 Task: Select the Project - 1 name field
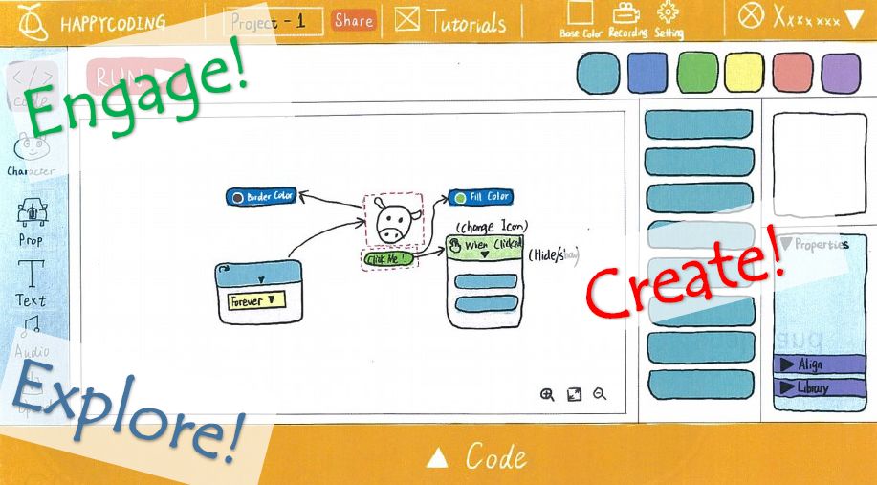pyautogui.click(x=274, y=22)
